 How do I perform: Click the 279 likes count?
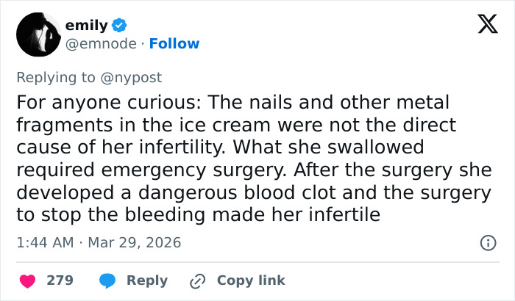[x=58, y=280]
